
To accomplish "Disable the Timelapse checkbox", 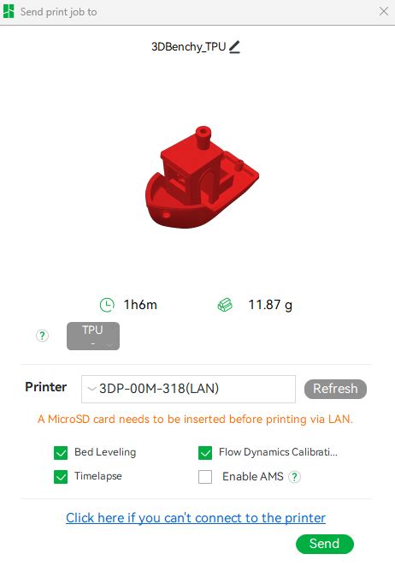I will point(61,477).
